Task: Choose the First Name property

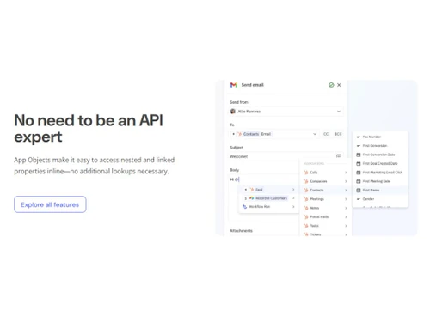Action: coord(380,190)
